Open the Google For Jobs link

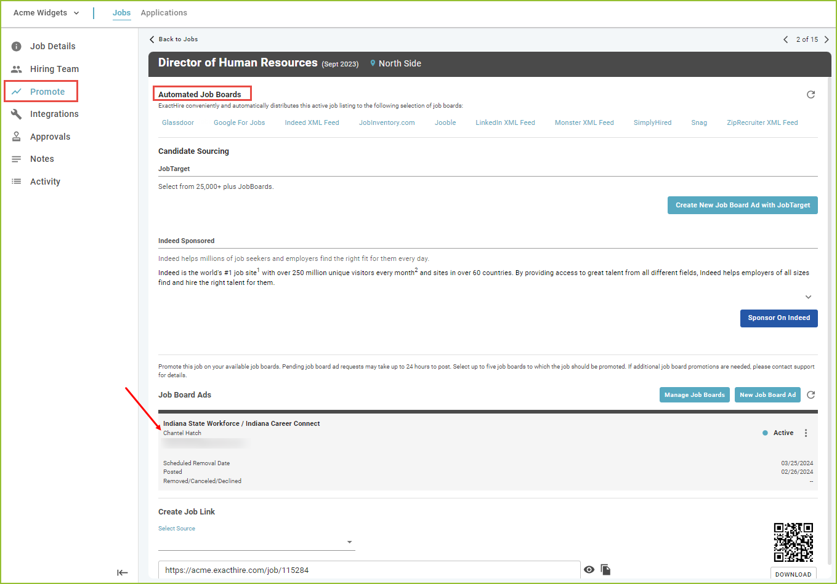tap(239, 122)
